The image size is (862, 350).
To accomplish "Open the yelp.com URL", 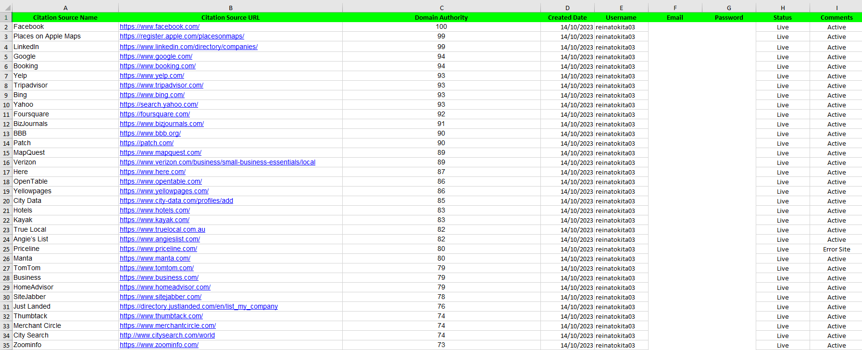I will 152,76.
